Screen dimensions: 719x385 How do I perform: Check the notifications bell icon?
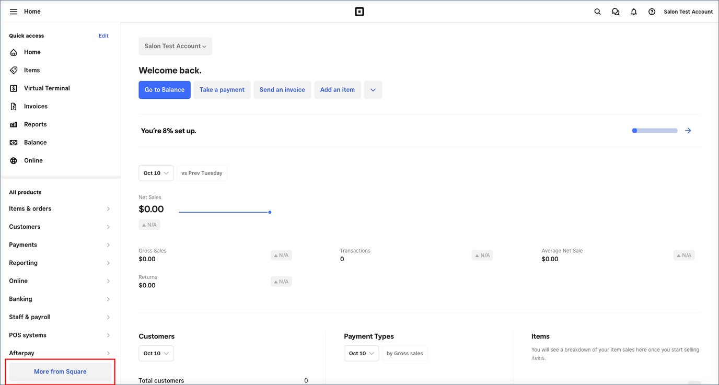[634, 11]
